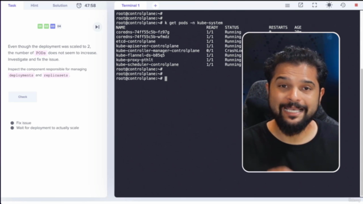The width and height of the screenshot is (363, 204).
Task: Go to question 01 badge
Action: point(40,26)
